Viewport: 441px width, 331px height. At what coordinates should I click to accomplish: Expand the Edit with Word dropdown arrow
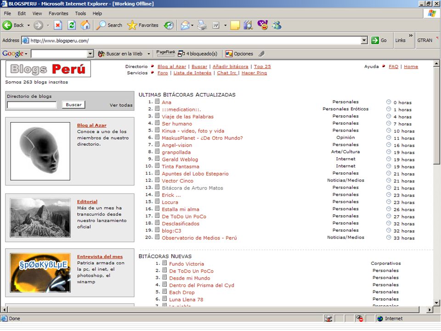[x=225, y=25]
